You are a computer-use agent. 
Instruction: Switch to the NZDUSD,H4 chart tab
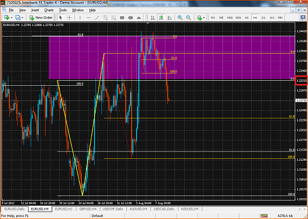click(x=189, y=209)
